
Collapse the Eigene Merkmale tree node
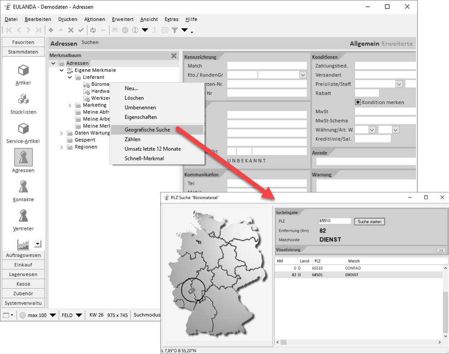(x=62, y=70)
